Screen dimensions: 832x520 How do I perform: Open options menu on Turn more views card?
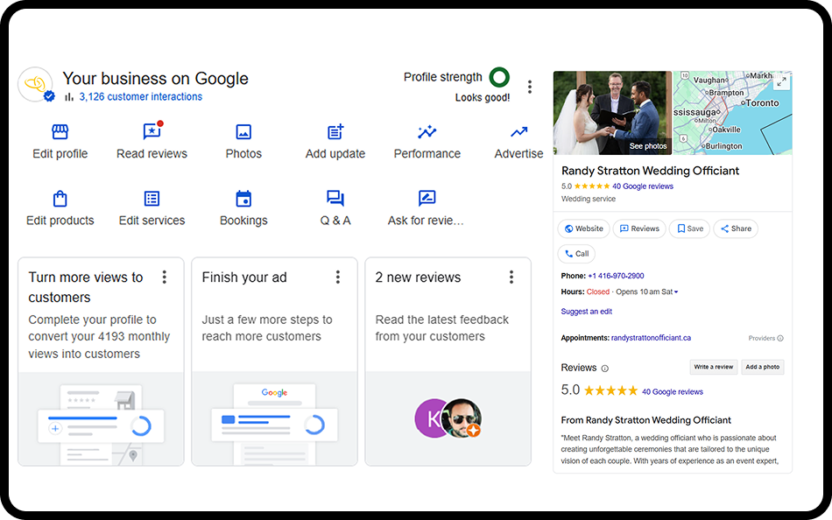click(165, 277)
